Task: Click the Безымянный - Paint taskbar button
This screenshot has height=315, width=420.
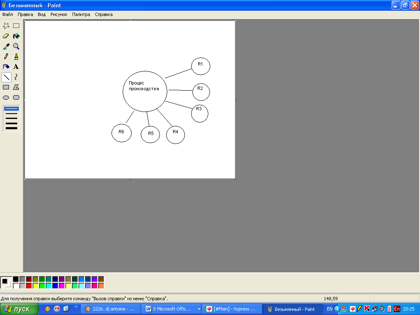Action: (x=292, y=309)
